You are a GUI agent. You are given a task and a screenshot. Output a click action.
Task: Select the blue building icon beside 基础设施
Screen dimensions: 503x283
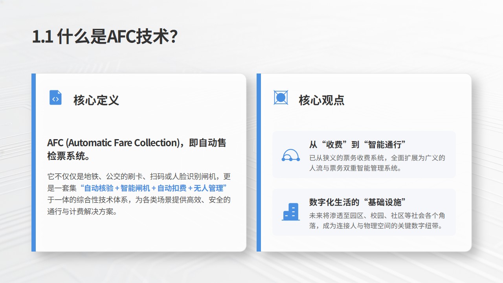291,212
